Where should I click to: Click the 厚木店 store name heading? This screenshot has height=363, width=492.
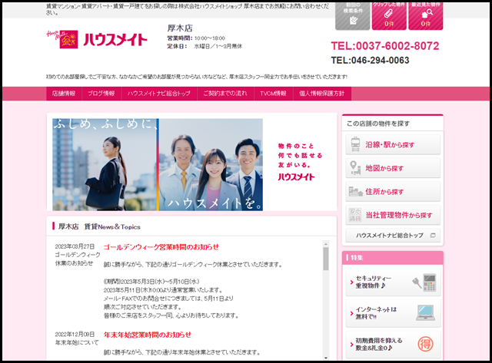tap(180, 28)
